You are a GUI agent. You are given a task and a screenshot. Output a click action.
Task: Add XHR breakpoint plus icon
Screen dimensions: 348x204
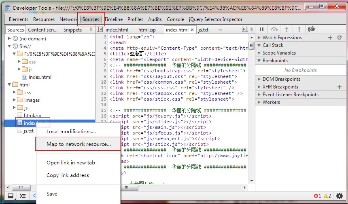point(340,87)
